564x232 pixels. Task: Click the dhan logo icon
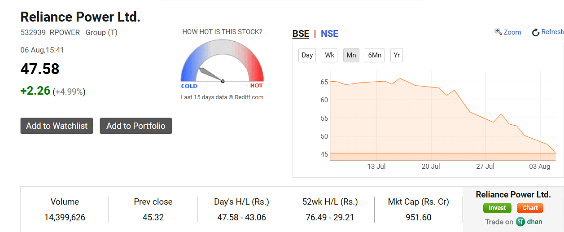pyautogui.click(x=520, y=221)
